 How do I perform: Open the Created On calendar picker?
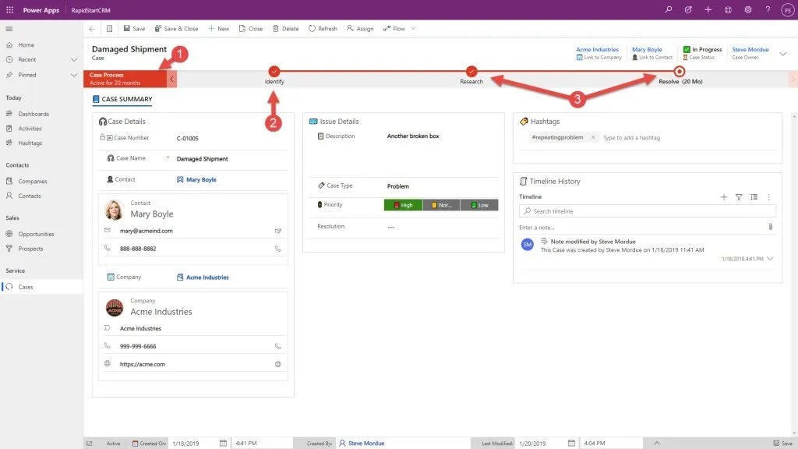(223, 443)
